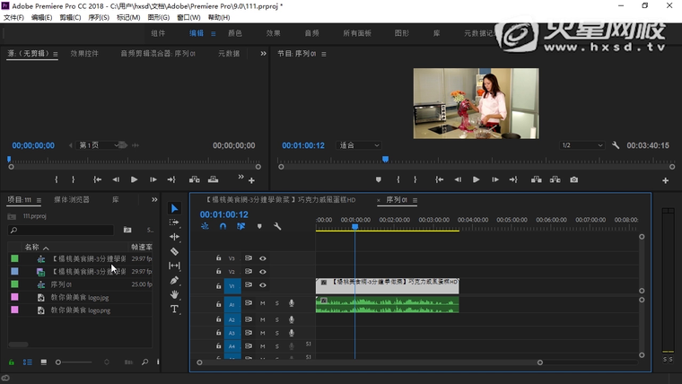Open the zoom level dropdown showing 适合
This screenshot has width=682, height=384.
[x=358, y=145]
